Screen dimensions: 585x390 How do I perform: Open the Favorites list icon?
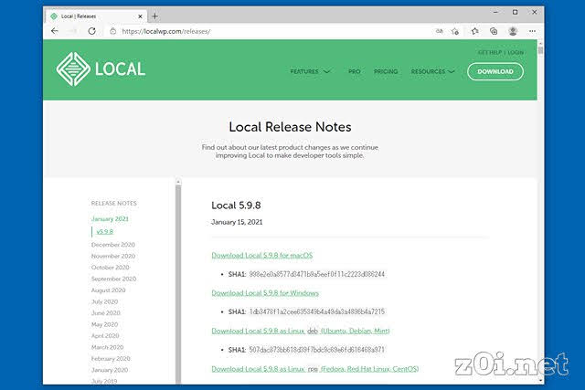pyautogui.click(x=474, y=31)
